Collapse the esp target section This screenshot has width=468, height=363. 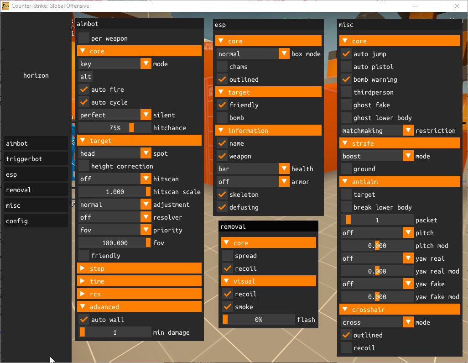click(x=268, y=92)
